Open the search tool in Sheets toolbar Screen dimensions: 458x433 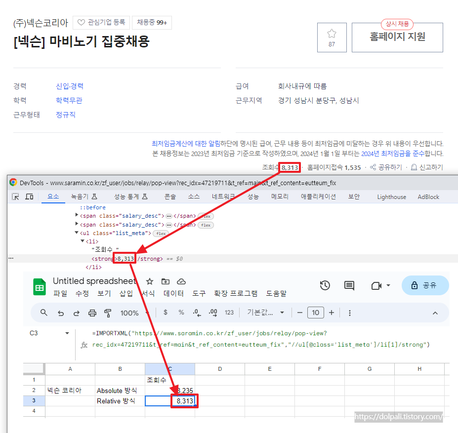(43, 313)
